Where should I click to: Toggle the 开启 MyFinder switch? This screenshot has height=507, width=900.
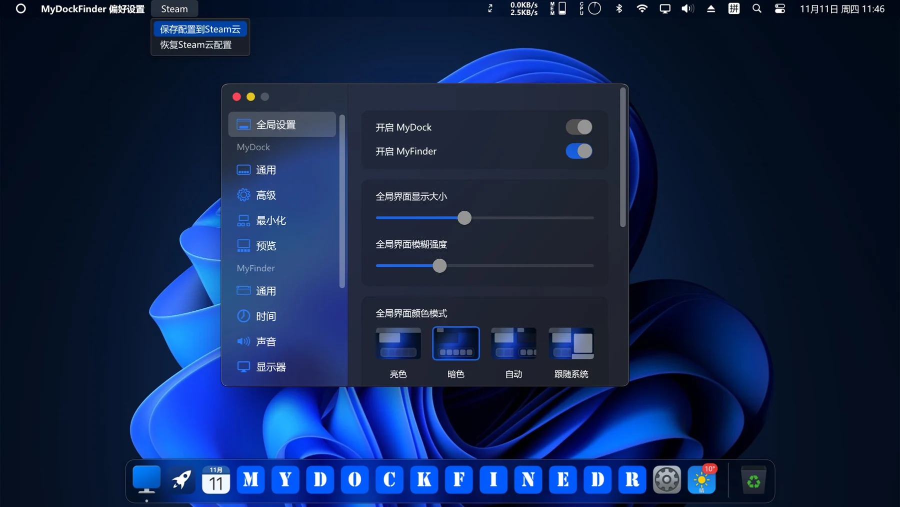(x=579, y=151)
